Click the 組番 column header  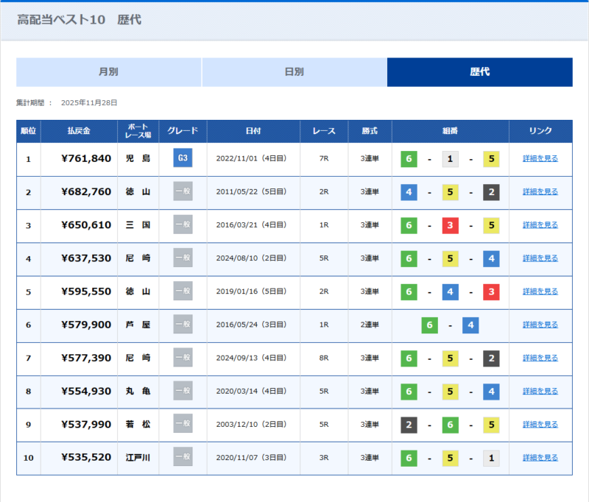point(450,131)
